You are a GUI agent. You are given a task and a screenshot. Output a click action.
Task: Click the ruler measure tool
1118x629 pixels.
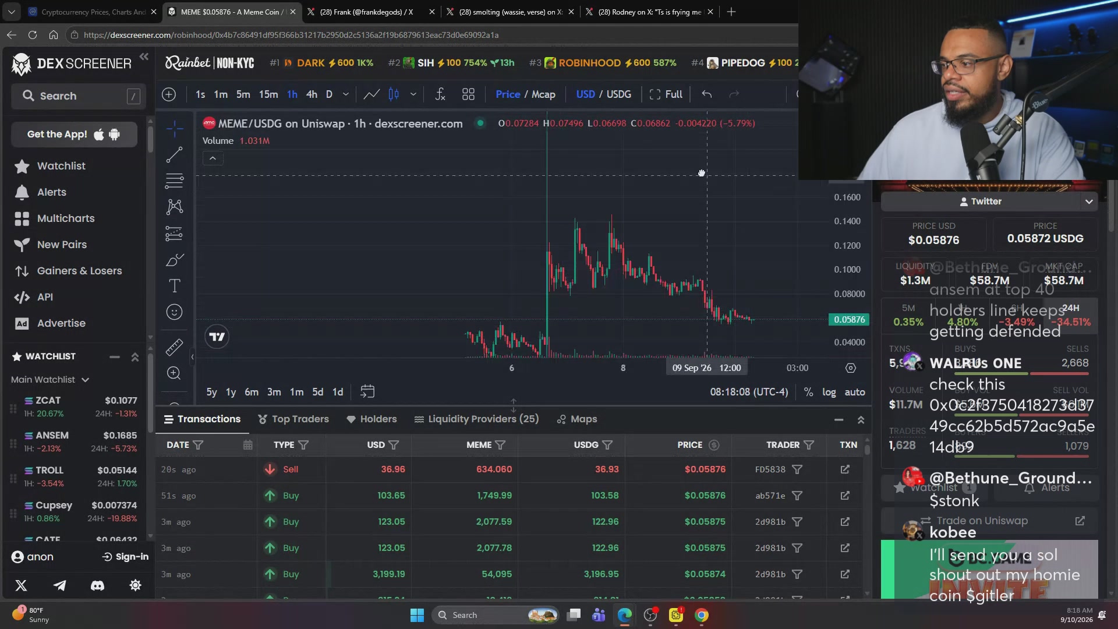[174, 347]
